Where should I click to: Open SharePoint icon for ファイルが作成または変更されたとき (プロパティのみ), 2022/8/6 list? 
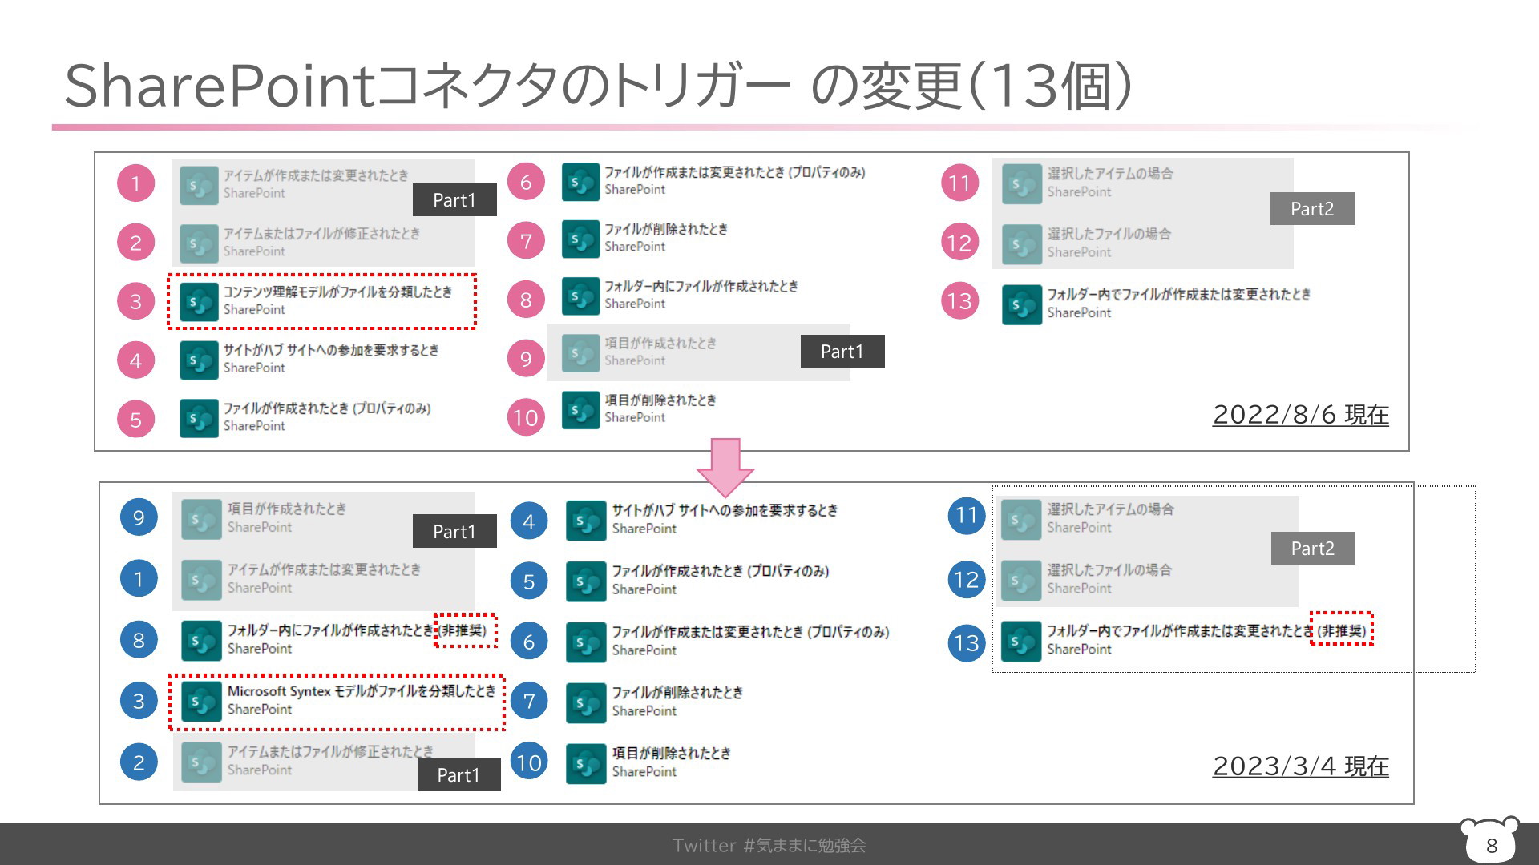(580, 182)
